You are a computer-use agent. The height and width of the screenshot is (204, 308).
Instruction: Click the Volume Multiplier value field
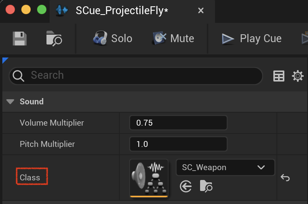point(178,123)
